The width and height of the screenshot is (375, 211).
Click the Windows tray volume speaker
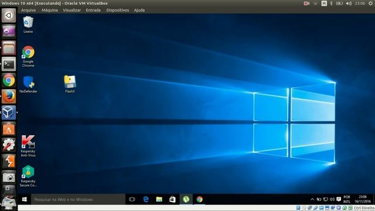click(332, 199)
